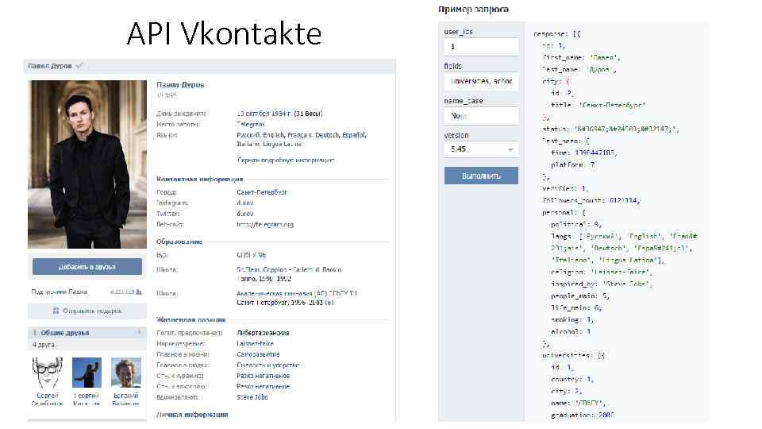The image size is (762, 429).
Task: Focus the user_ids input field
Action: point(481,47)
